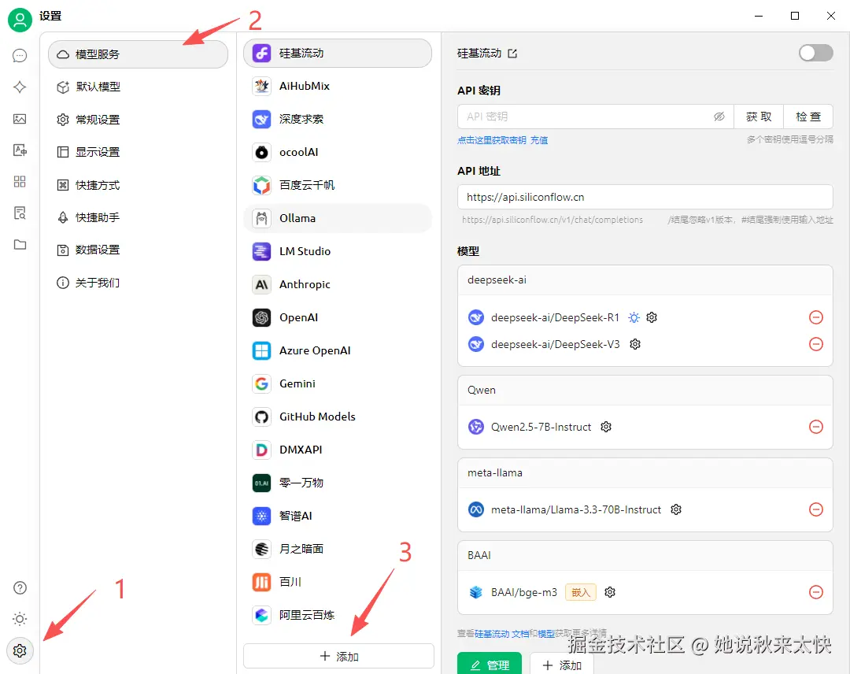This screenshot has height=674, width=850.
Task: Open settings gear for Llama-3.3-70B-Instruct
Action: click(675, 509)
